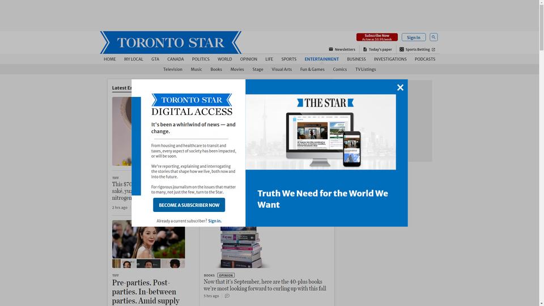Open Sports Betting link
The height and width of the screenshot is (306, 544).
point(417,49)
